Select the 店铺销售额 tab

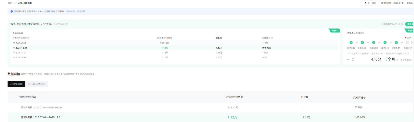pyautogui.click(x=16, y=84)
